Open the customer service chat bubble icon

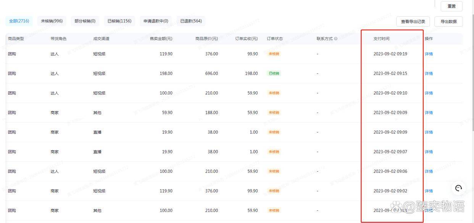[x=458, y=188]
